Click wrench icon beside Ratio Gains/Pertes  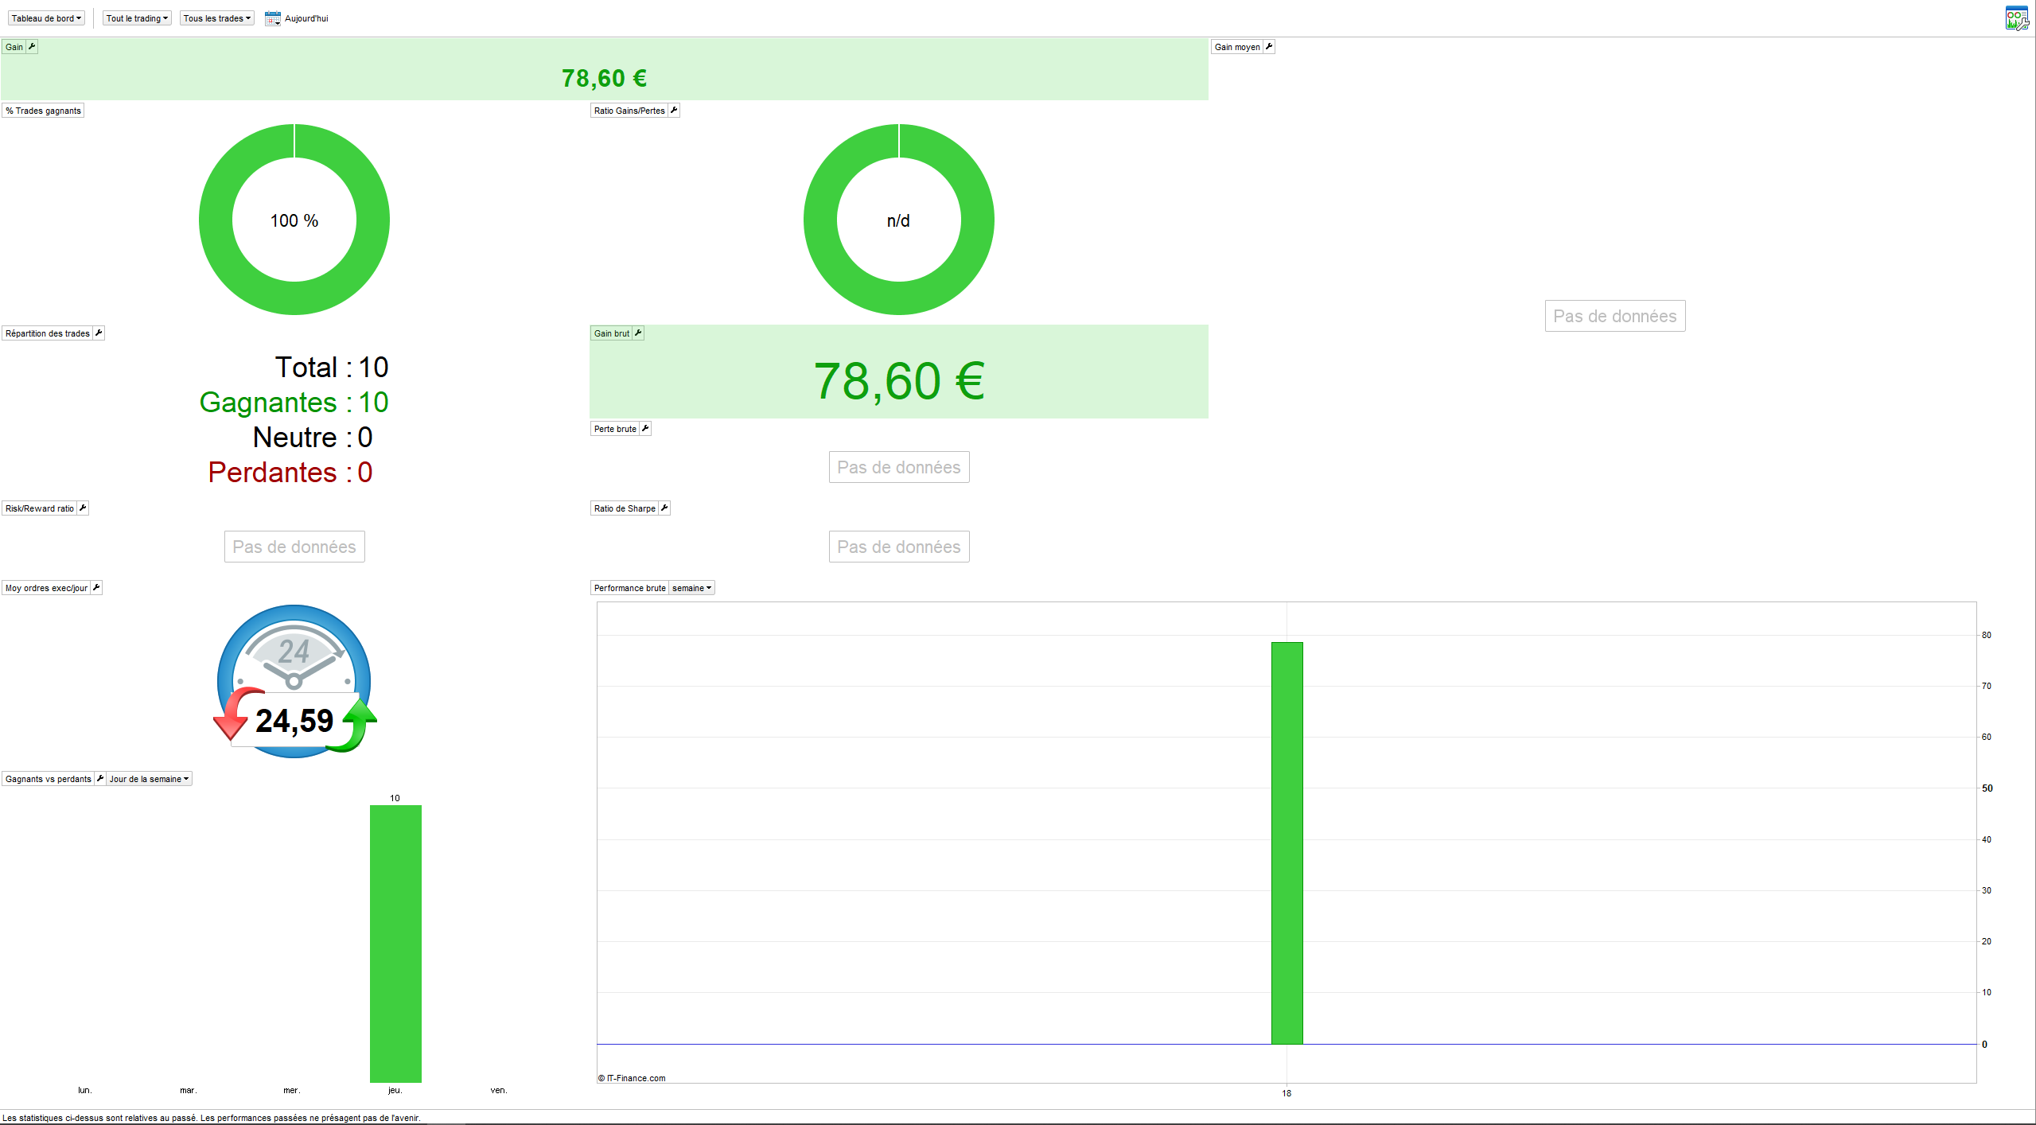click(674, 111)
